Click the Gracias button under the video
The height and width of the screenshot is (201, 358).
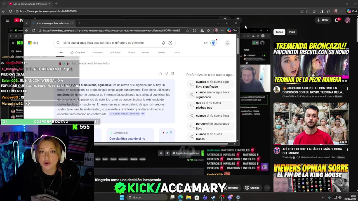coord(252,188)
